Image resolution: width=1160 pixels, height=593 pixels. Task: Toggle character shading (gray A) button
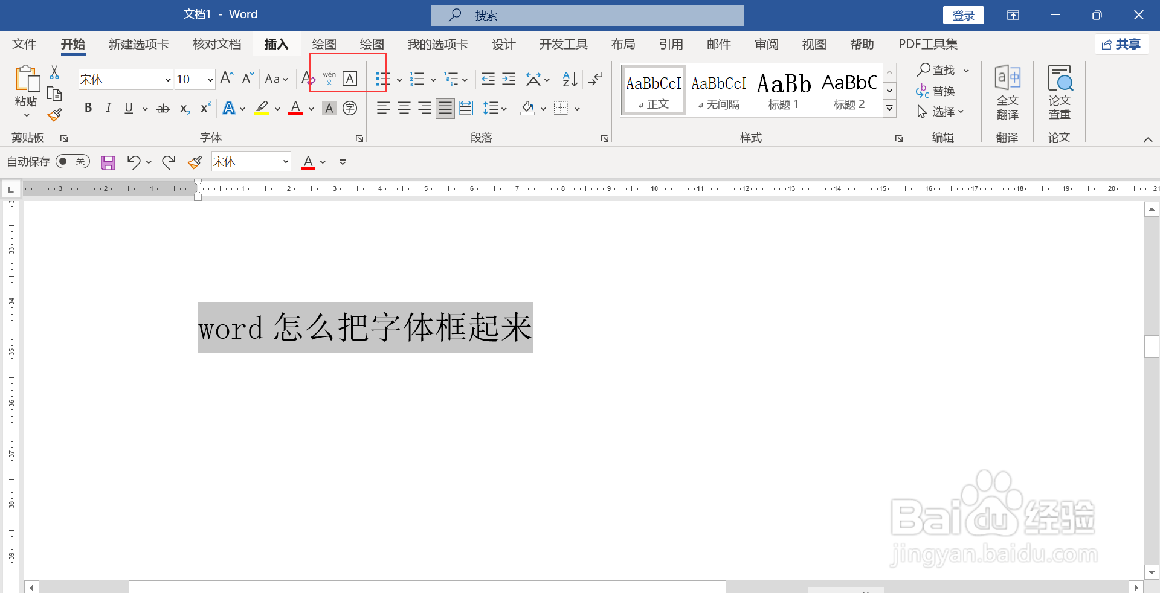click(x=329, y=108)
